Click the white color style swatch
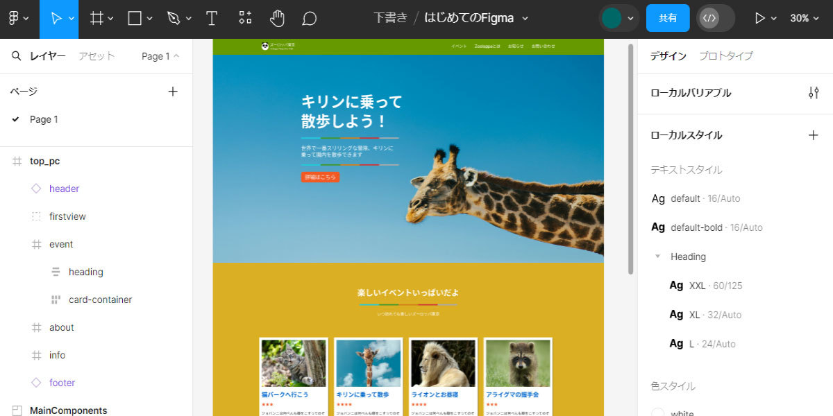The height and width of the screenshot is (416, 833). pos(657,413)
